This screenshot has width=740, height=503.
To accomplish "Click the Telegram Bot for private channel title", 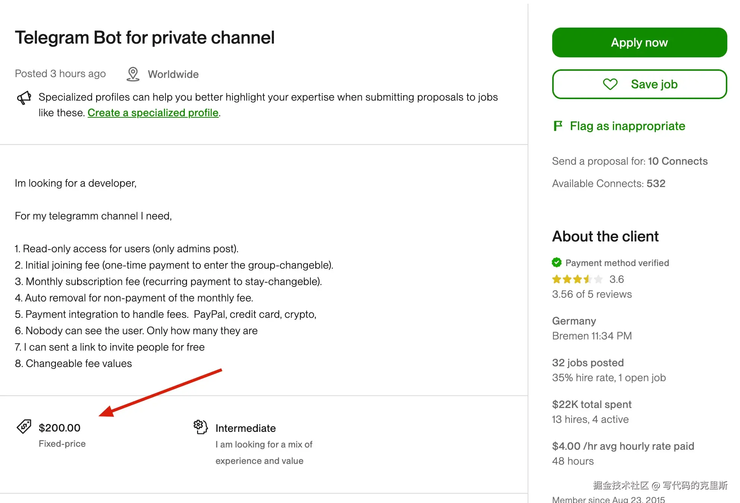I will [145, 38].
